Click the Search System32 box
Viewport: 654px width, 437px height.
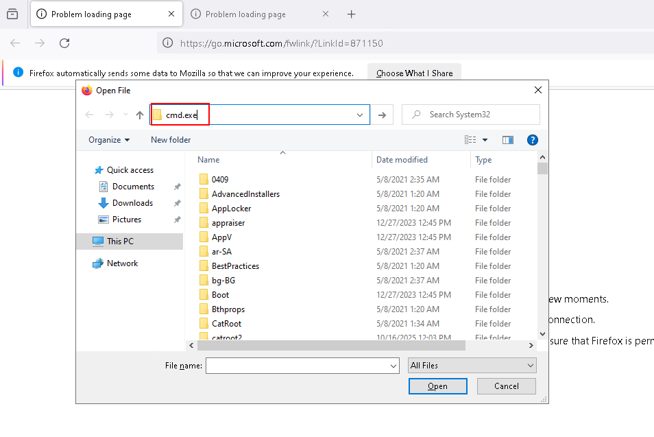tap(471, 115)
